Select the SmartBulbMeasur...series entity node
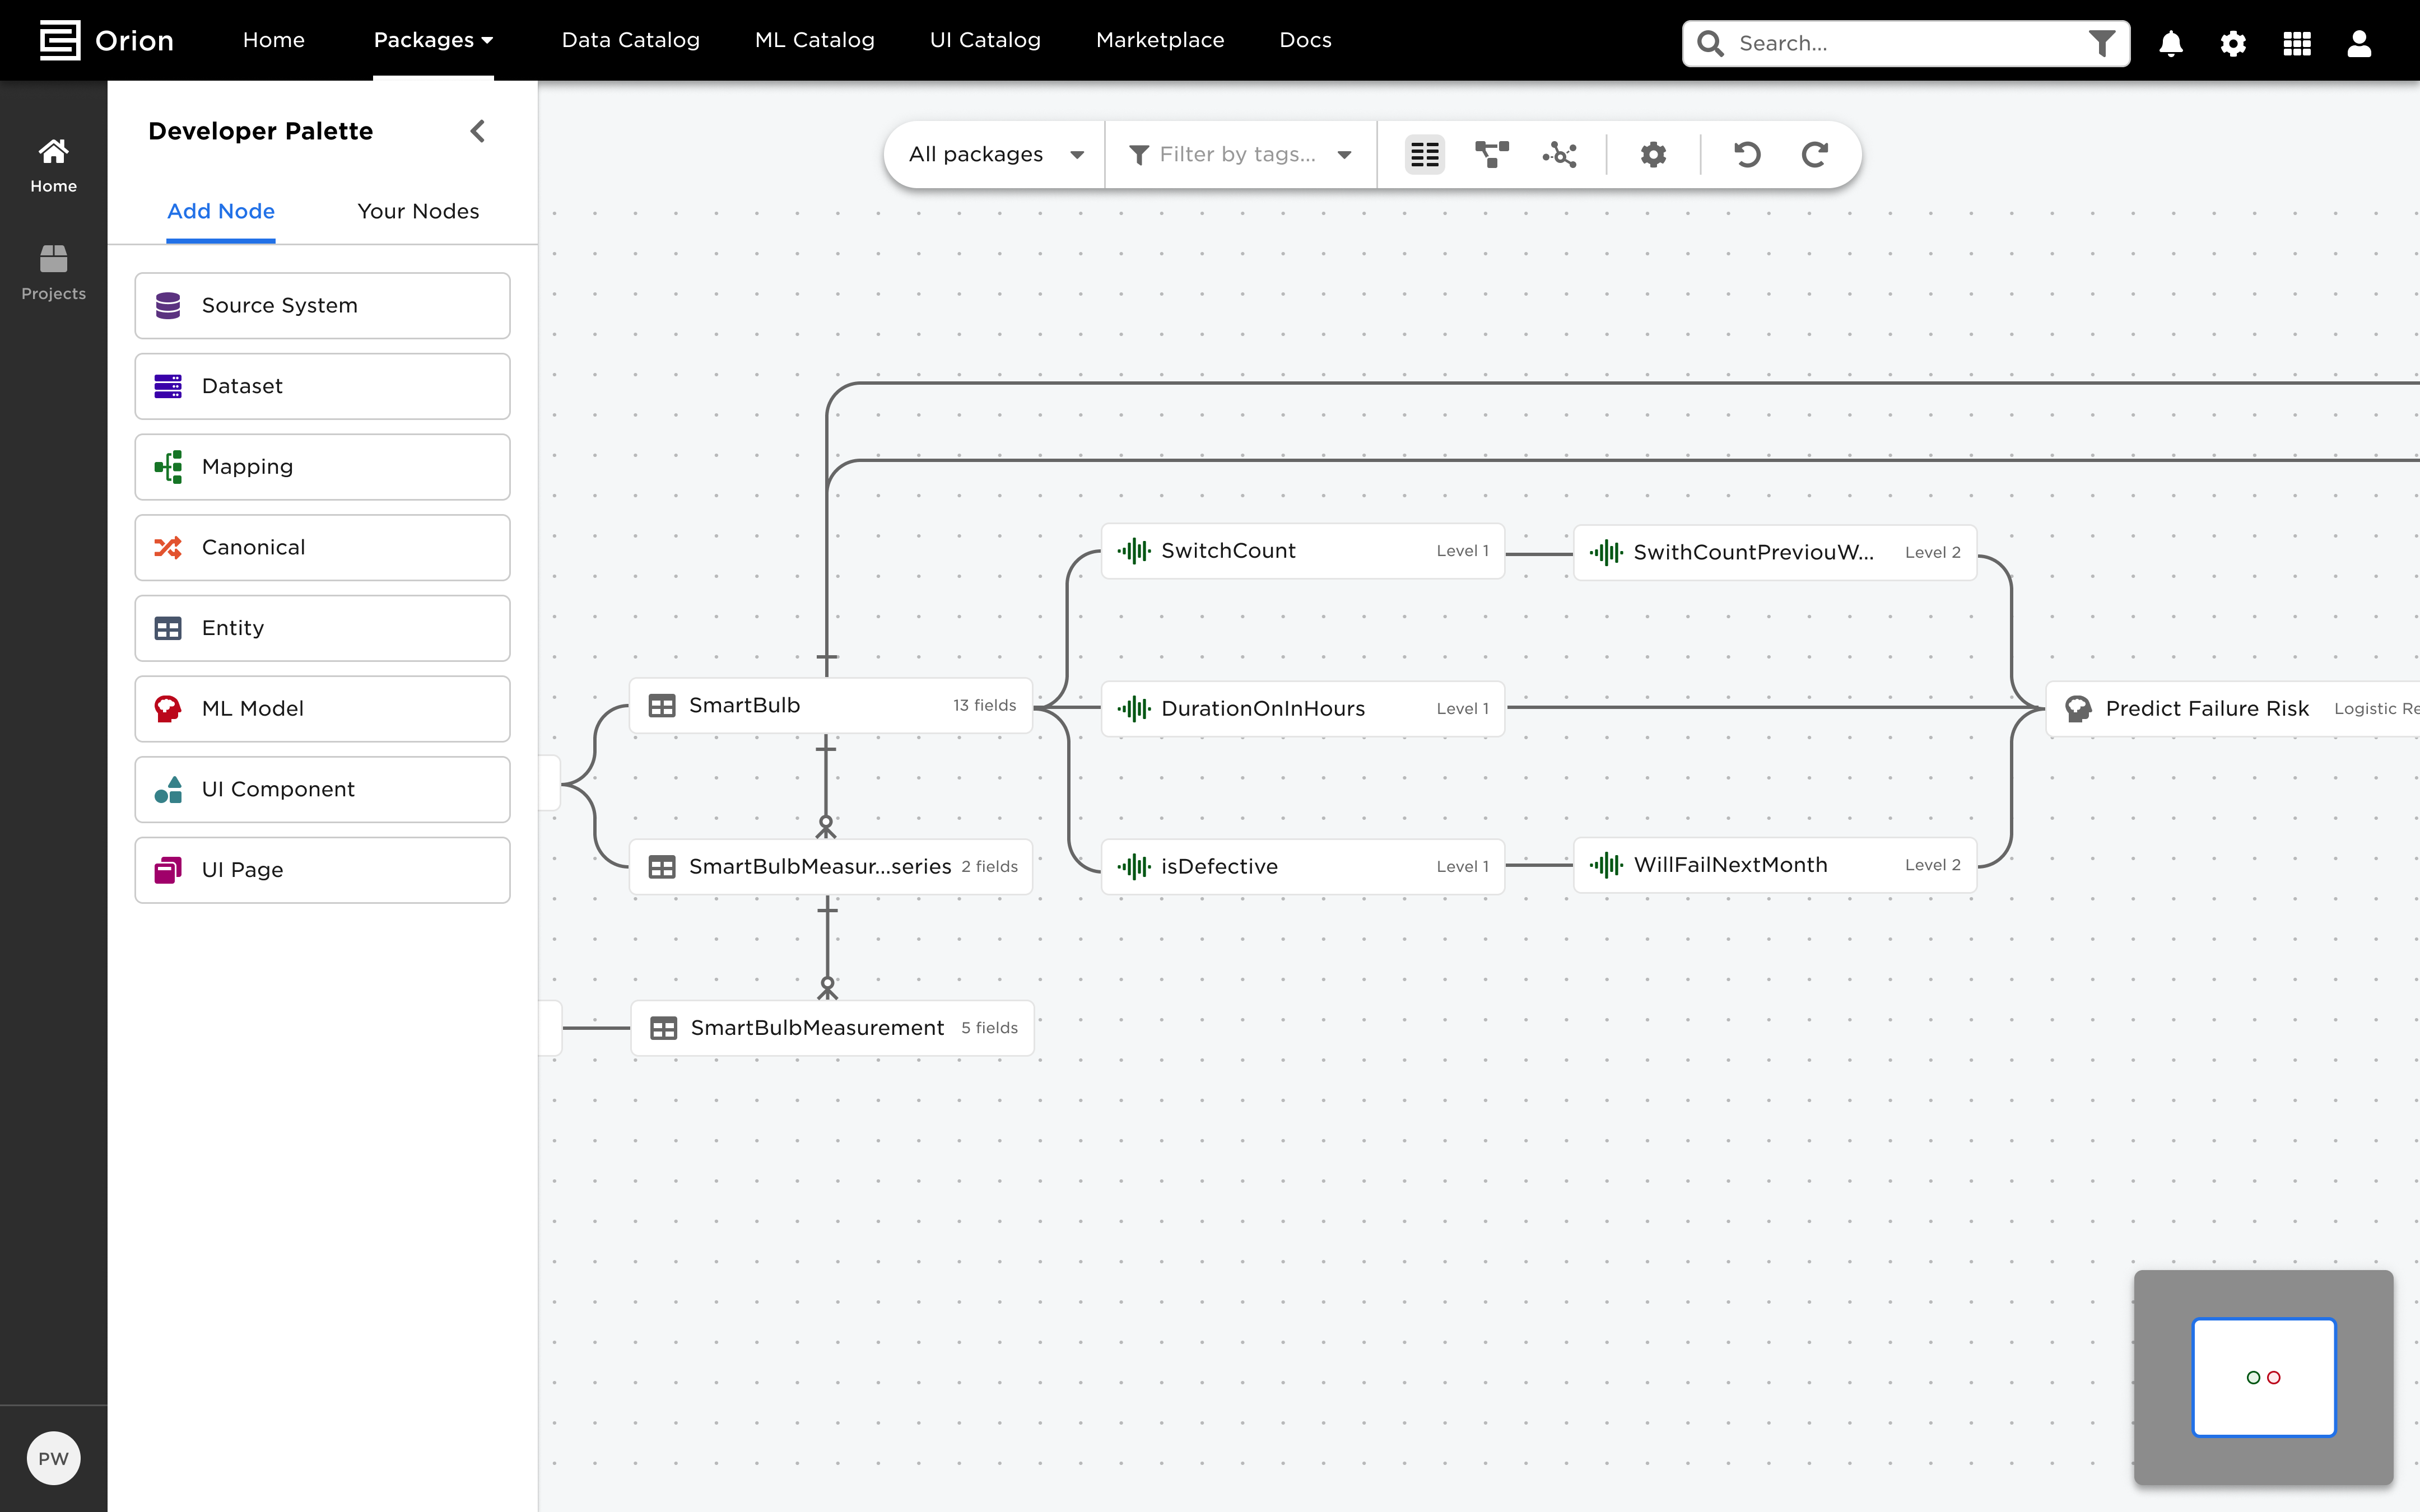2420x1512 pixels. click(831, 866)
